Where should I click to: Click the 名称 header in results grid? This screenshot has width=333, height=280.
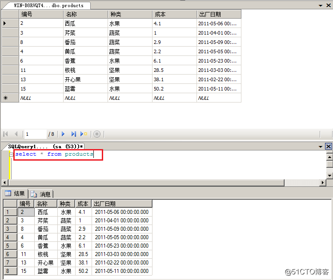[46, 204]
